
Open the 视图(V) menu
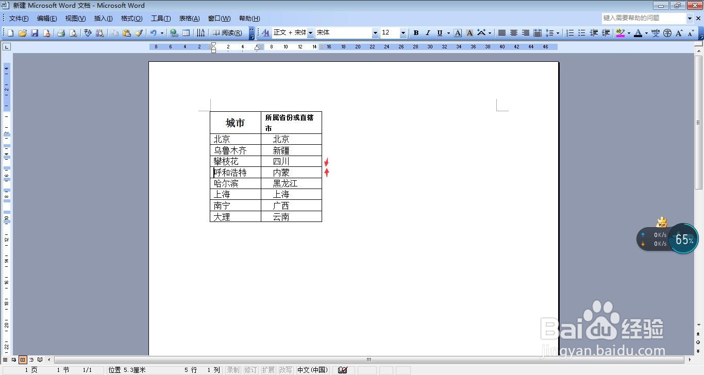[x=75, y=19]
